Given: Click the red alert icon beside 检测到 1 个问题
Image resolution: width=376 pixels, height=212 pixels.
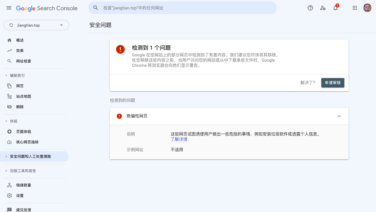Looking at the screenshot, I should (120, 49).
